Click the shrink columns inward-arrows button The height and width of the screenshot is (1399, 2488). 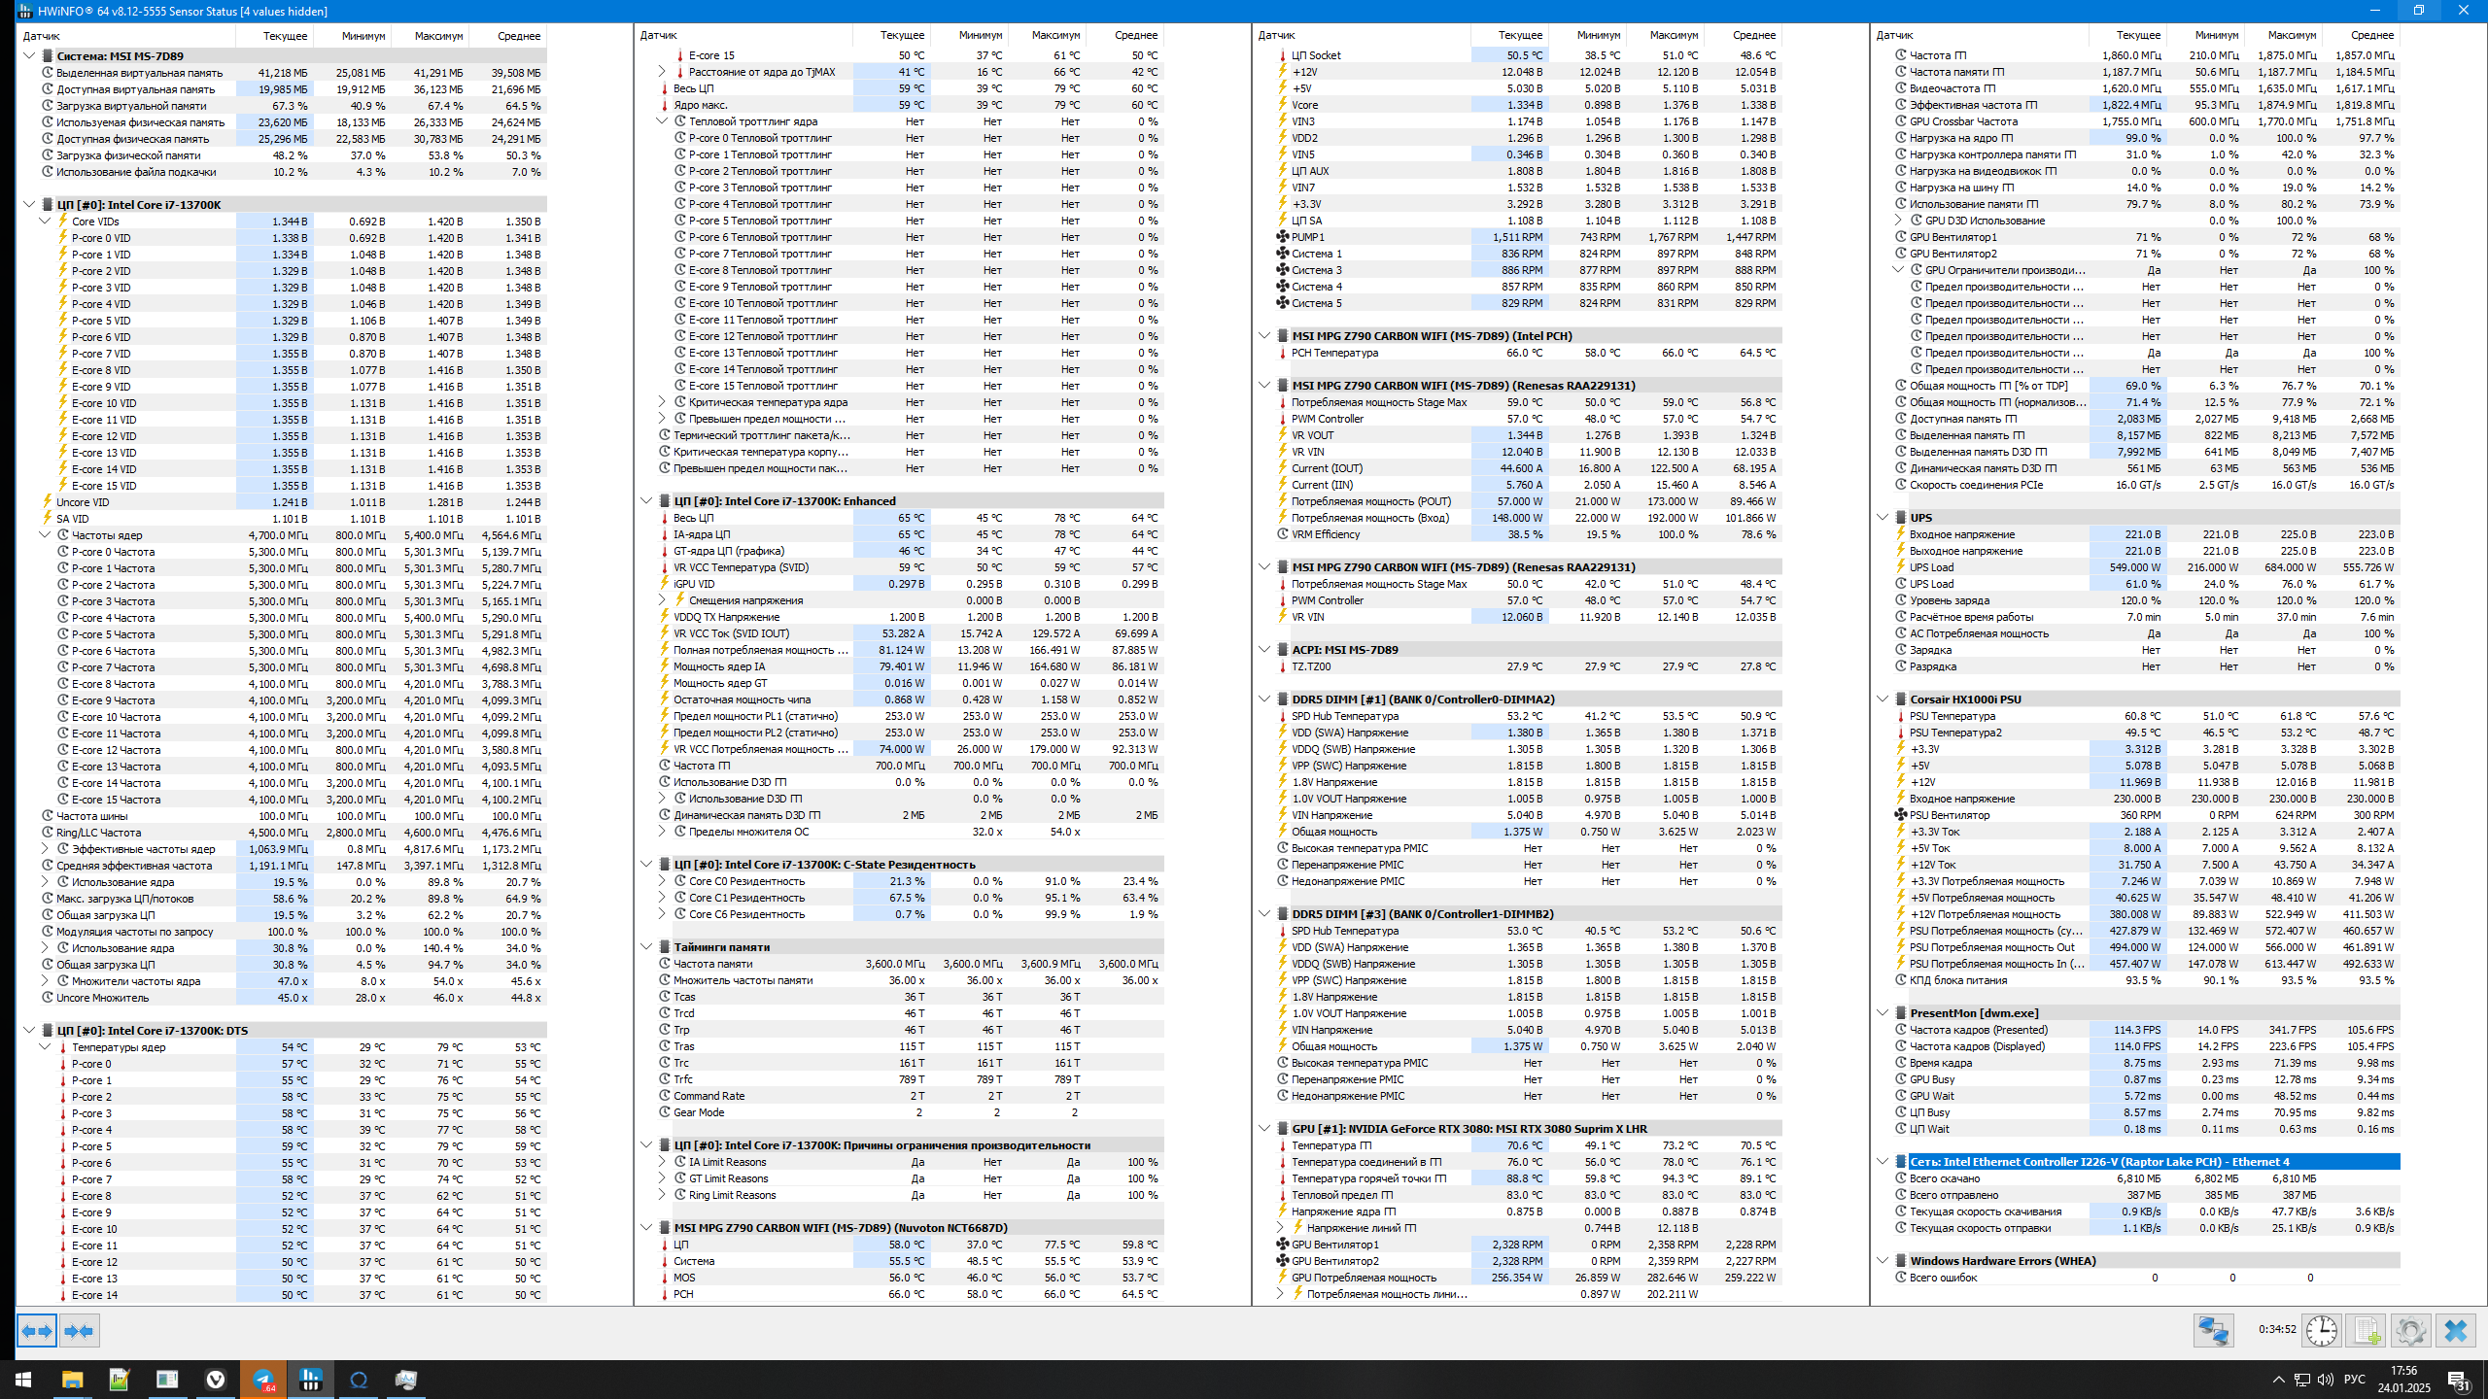tap(79, 1330)
